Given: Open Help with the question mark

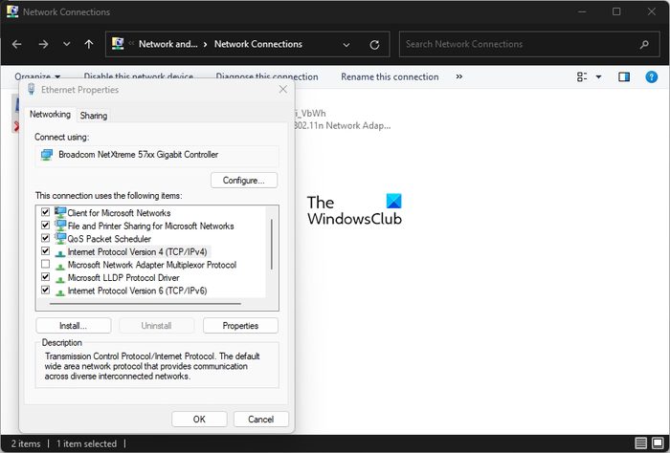Looking at the screenshot, I should [651, 76].
